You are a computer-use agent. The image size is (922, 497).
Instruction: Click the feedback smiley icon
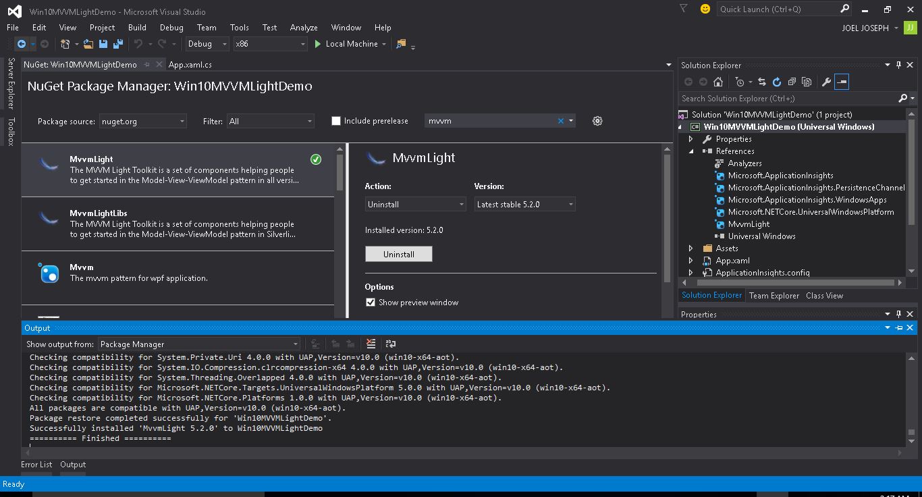pyautogui.click(x=705, y=9)
